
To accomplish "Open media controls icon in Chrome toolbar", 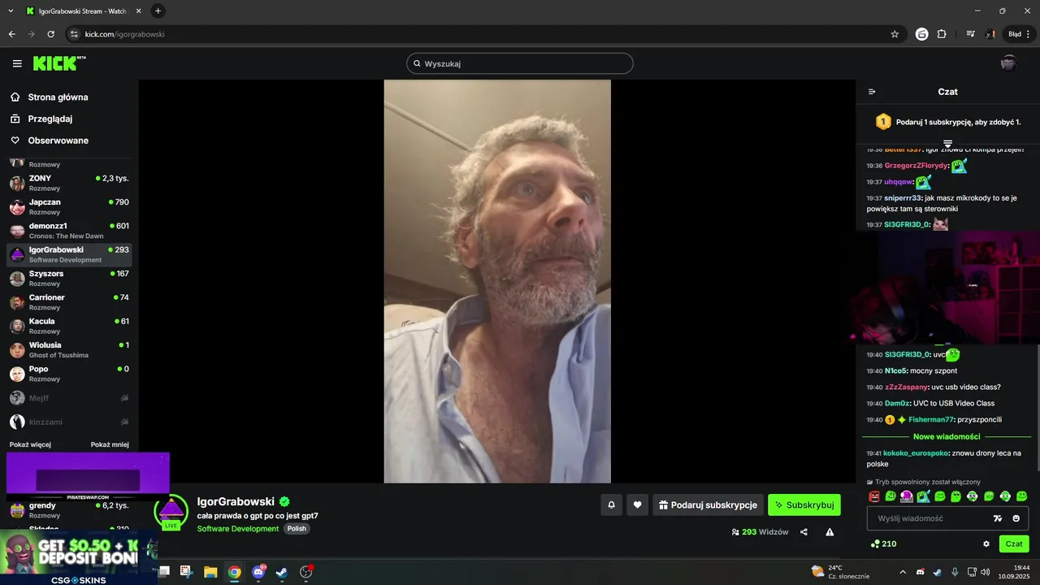I will point(970,34).
